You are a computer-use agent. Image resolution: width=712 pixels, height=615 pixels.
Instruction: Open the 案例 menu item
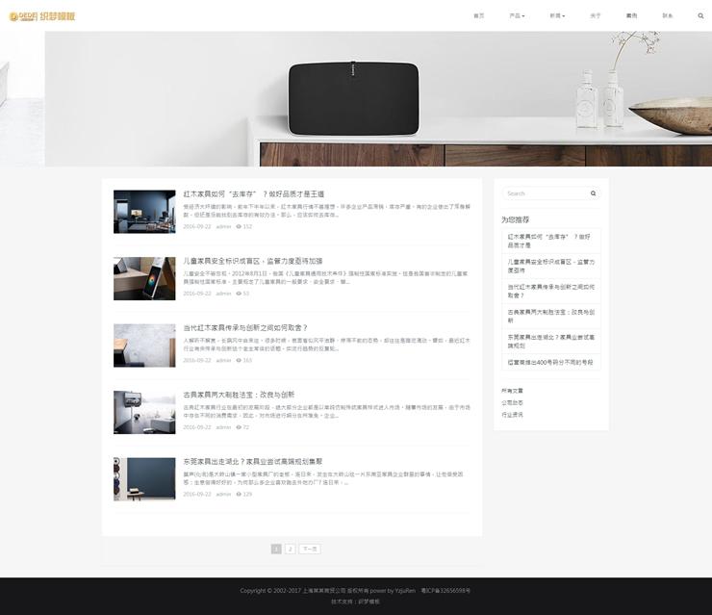(631, 16)
